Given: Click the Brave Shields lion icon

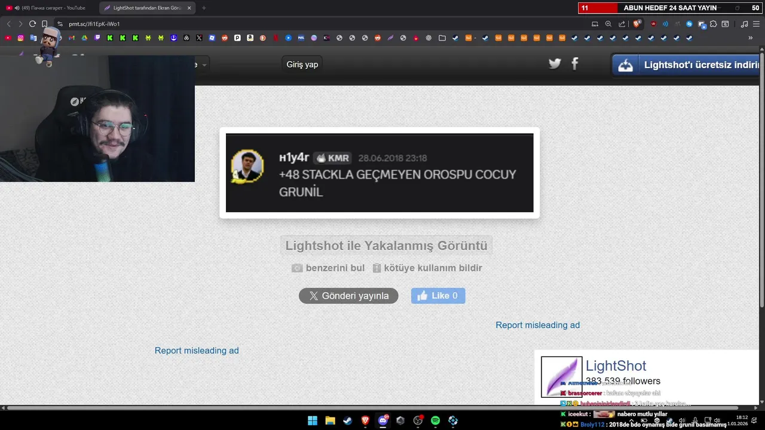Looking at the screenshot, I should [x=636, y=24].
